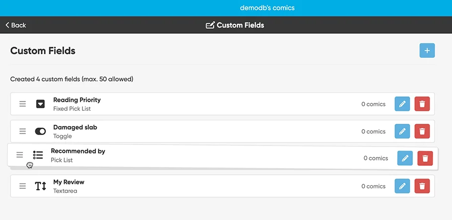Viewport: 452px width, 220px height.
Task: Delete the My Review field
Action: tap(422, 186)
